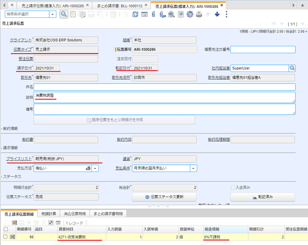Click the プライスリスト label link
Image resolution: width=308 pixels, height=245 pixels.
19,159
